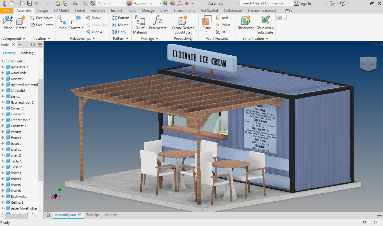Image resolution: width=383 pixels, height=226 pixels.
Task: Click Sign In
Action: tap(303, 3)
